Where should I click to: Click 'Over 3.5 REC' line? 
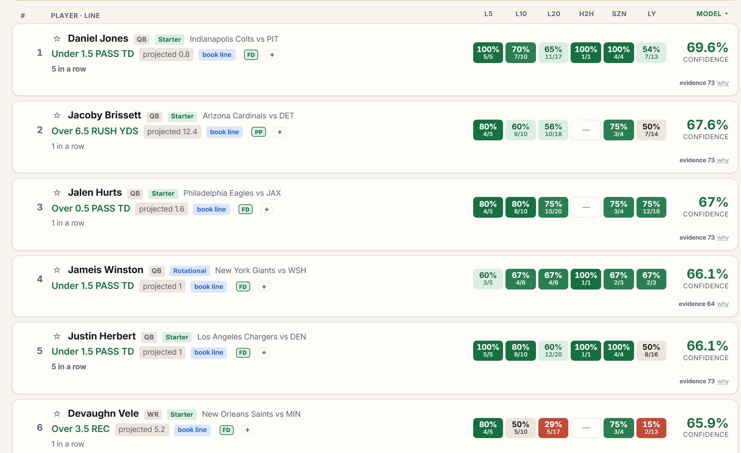(80, 429)
